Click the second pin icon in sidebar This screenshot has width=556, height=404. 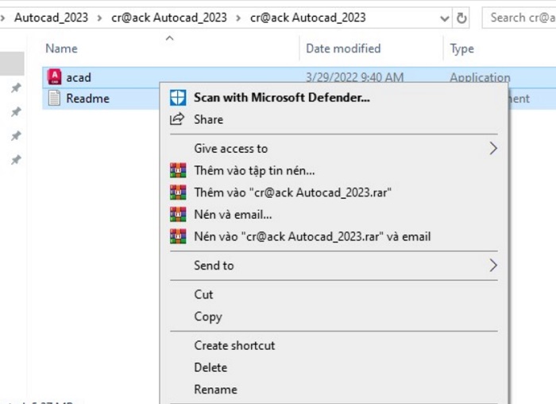click(16, 112)
